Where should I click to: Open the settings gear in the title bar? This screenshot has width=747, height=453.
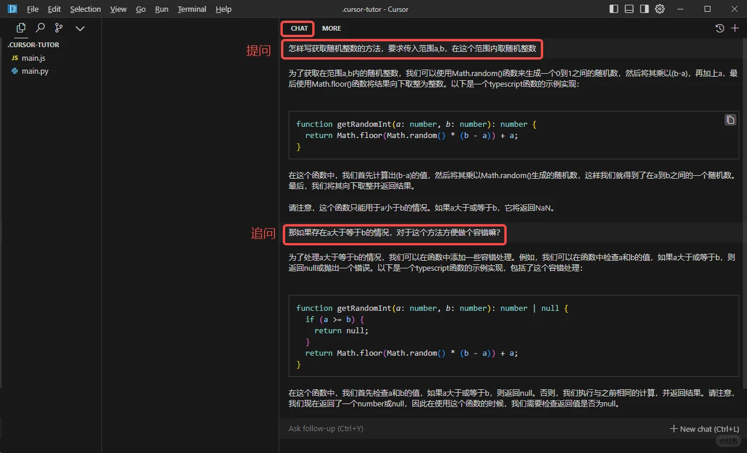[659, 9]
